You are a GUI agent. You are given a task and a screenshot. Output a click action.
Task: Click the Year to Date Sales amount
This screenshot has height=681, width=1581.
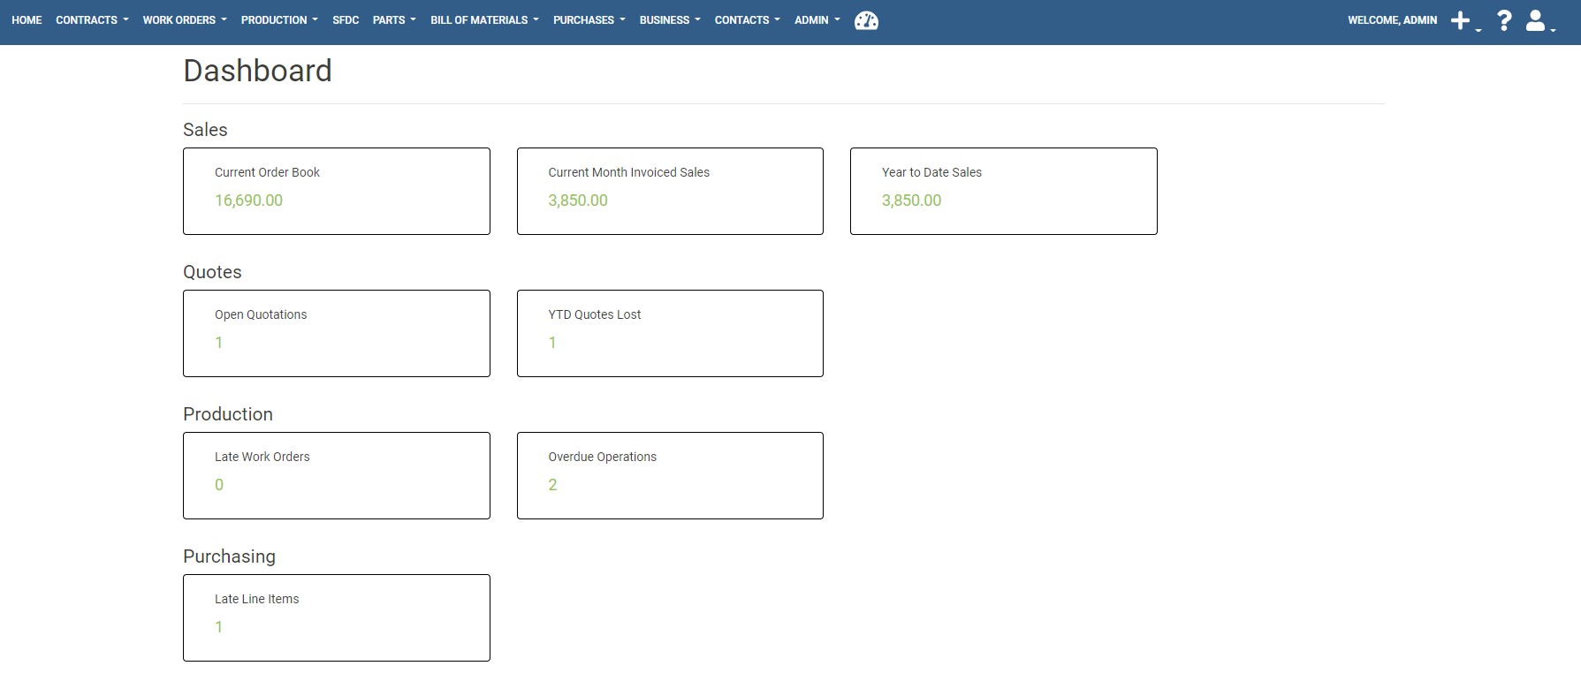coord(911,201)
